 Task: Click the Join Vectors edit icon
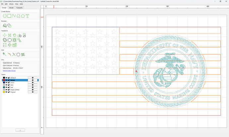pyautogui.click(x=18, y=55)
